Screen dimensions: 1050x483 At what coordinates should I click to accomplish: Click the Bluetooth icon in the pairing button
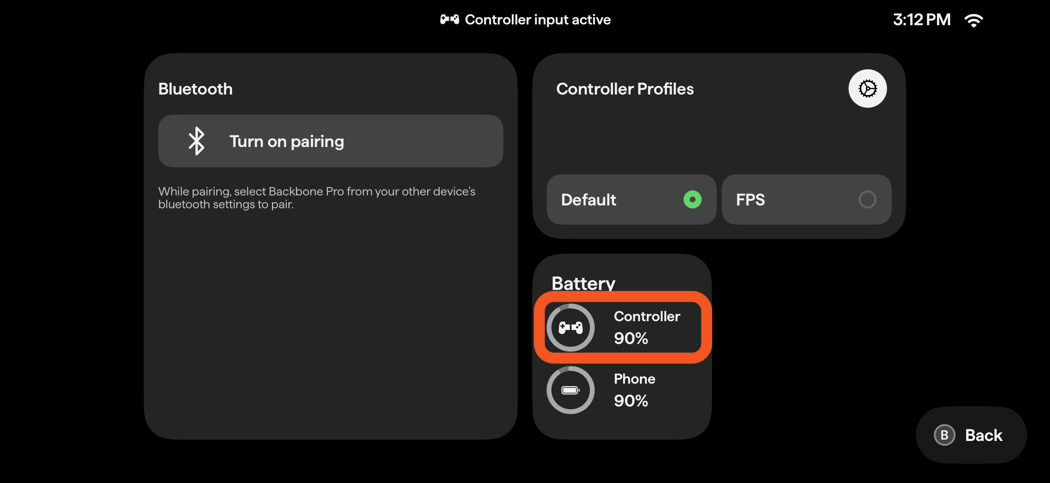197,141
